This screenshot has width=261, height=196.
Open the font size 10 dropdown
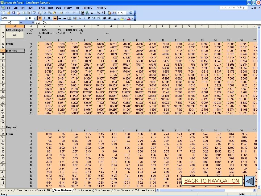pyautogui.click(x=35, y=19)
